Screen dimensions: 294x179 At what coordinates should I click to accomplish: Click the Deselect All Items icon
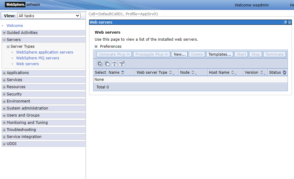[x=107, y=64]
